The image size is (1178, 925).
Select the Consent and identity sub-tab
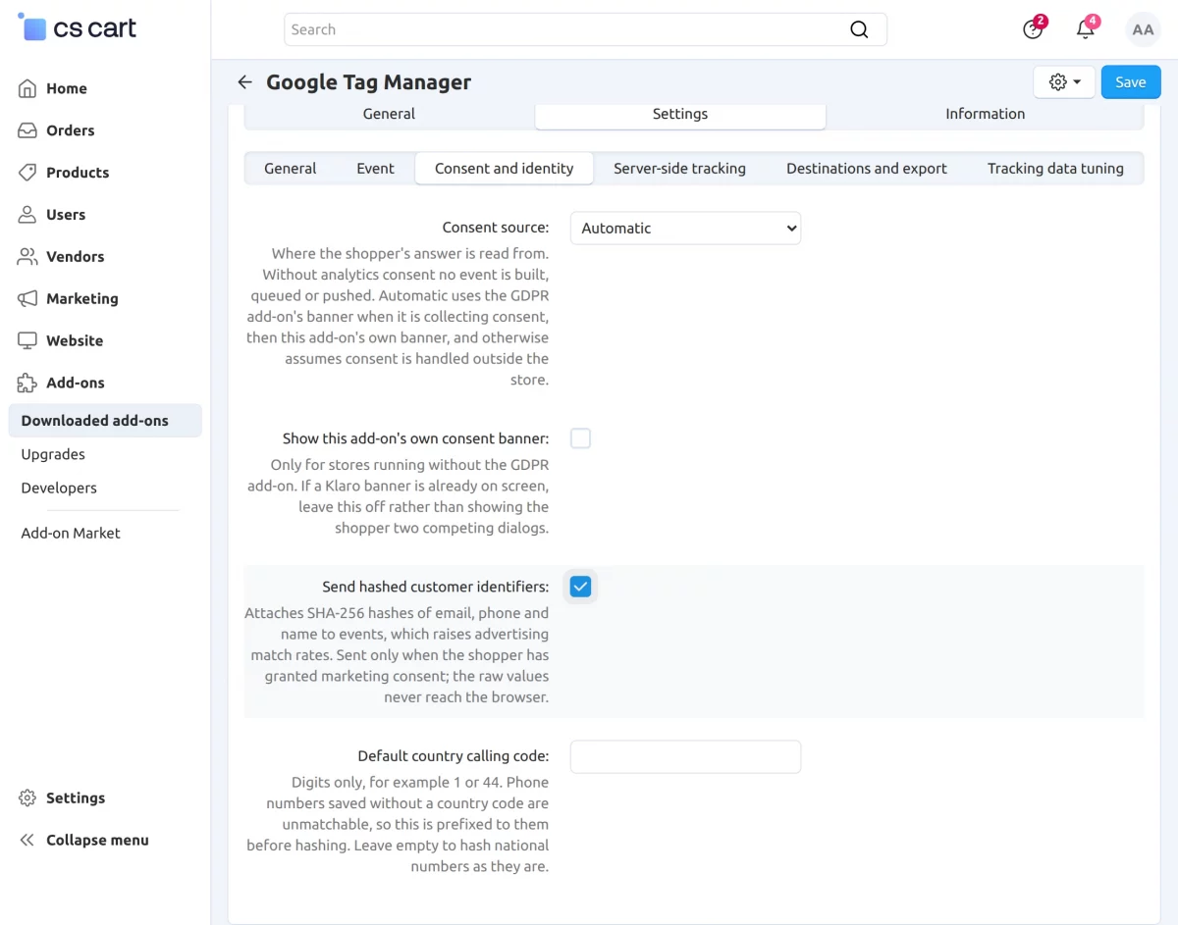point(505,169)
